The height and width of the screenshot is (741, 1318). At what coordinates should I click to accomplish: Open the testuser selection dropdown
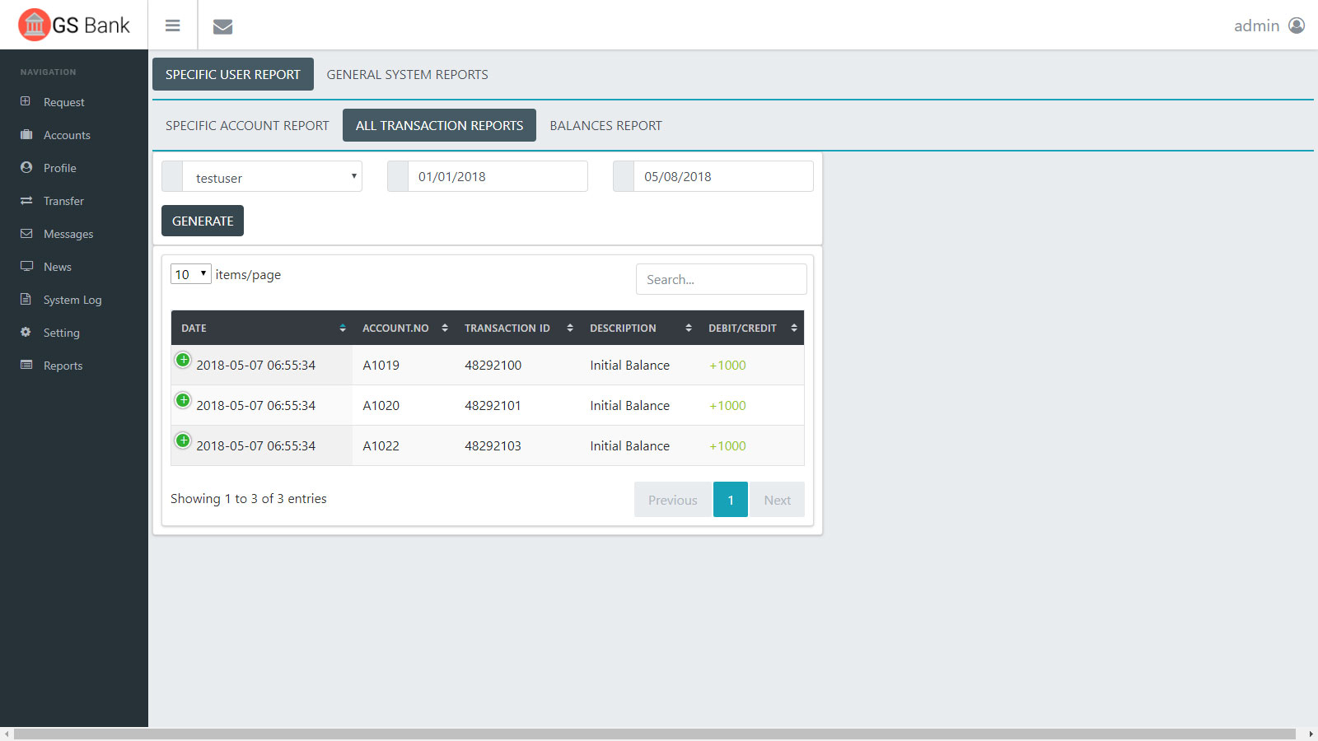click(272, 177)
